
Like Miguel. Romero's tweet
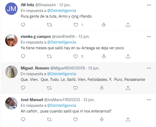76,88
